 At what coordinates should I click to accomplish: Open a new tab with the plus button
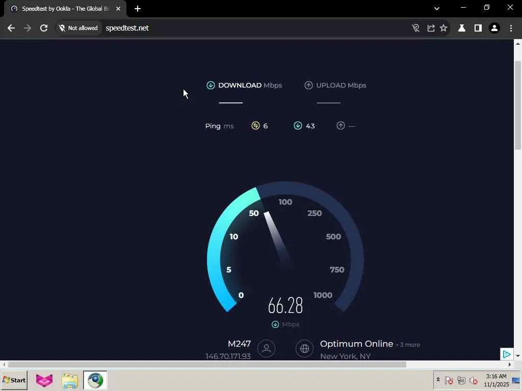[x=138, y=9]
